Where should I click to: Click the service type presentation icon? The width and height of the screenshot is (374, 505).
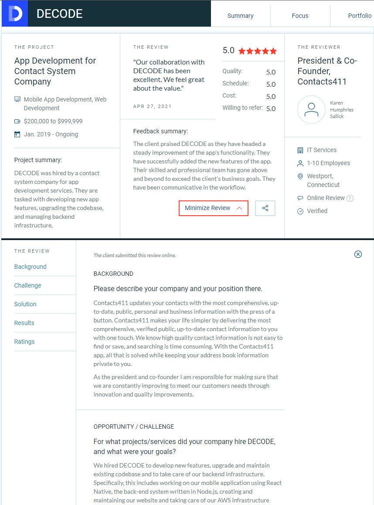click(17, 99)
